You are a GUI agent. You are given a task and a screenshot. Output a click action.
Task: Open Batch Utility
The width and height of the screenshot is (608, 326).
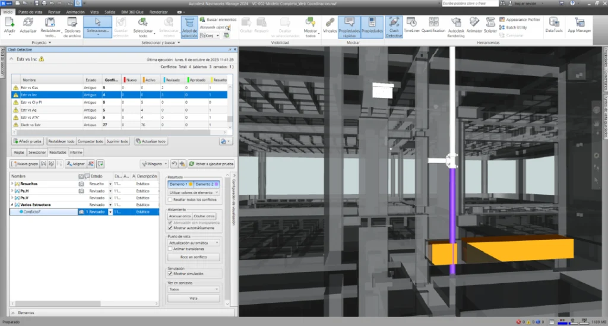pyautogui.click(x=513, y=27)
